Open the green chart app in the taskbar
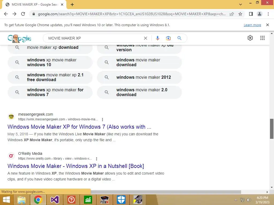 (x=88, y=200)
